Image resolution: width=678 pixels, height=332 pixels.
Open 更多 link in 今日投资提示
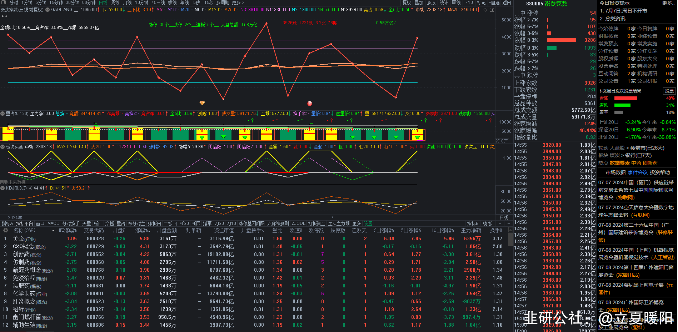(667, 3)
